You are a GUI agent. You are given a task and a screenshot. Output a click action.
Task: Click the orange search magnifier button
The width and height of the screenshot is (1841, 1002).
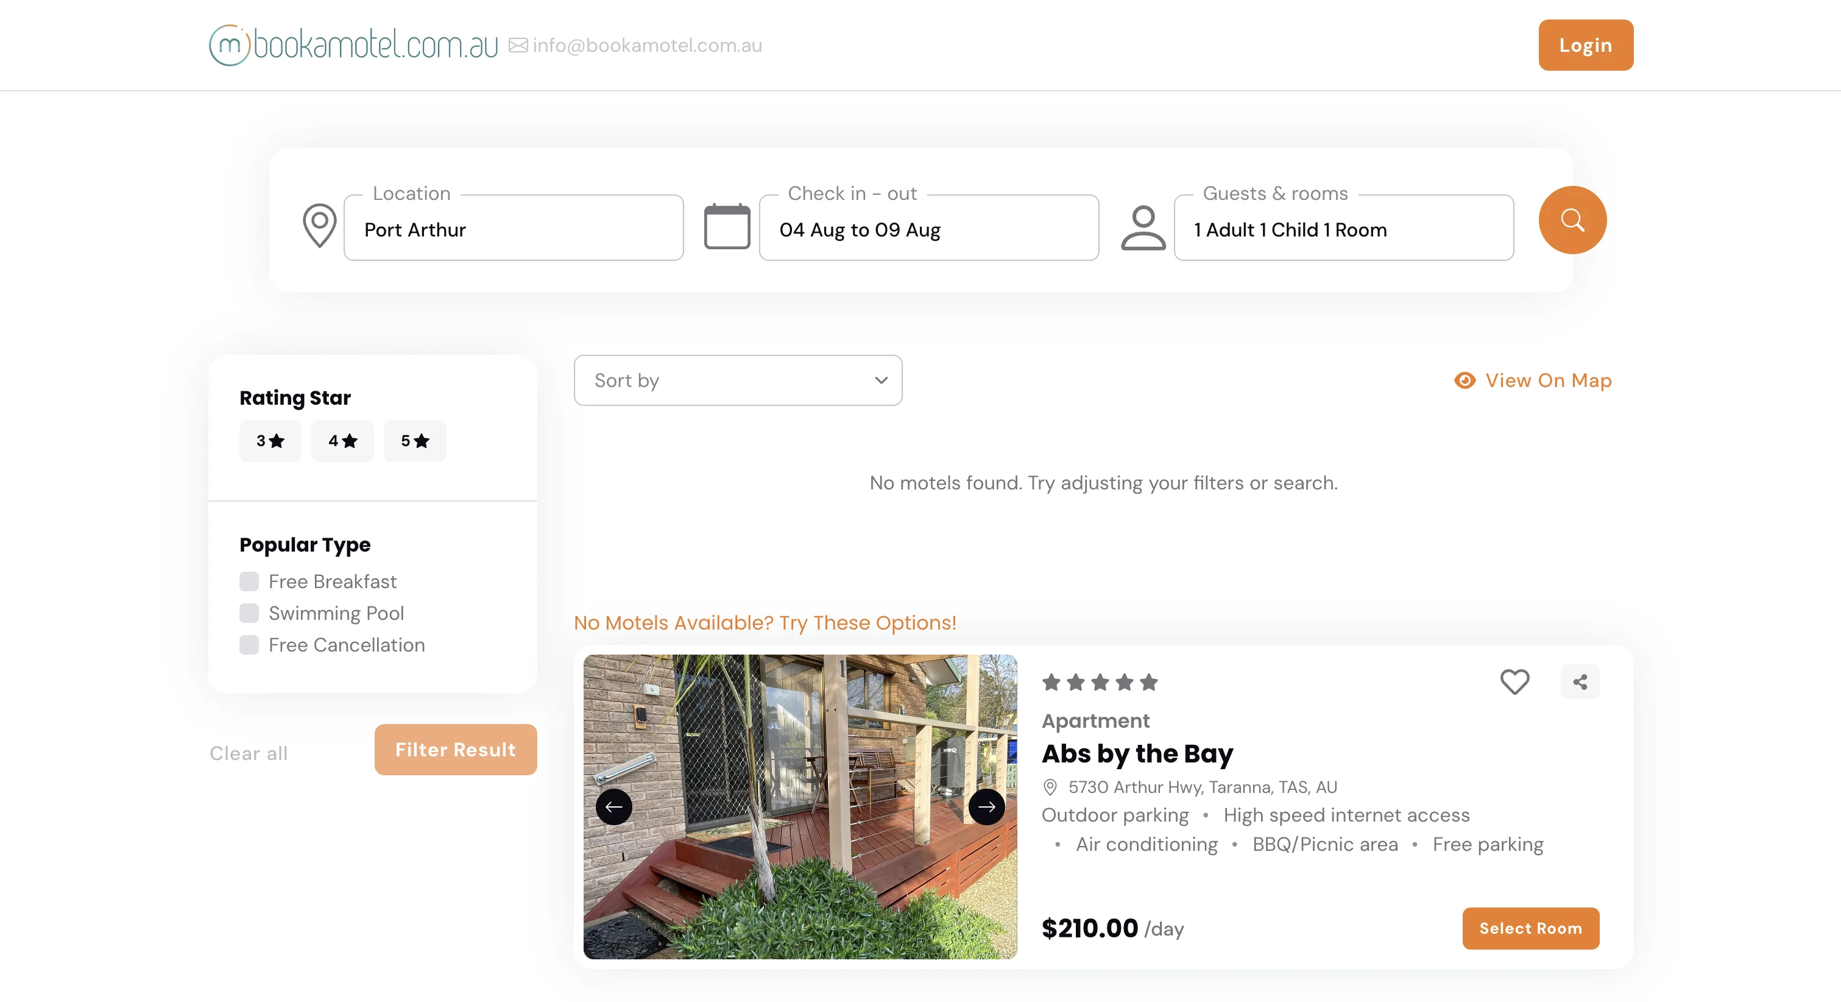(x=1572, y=219)
